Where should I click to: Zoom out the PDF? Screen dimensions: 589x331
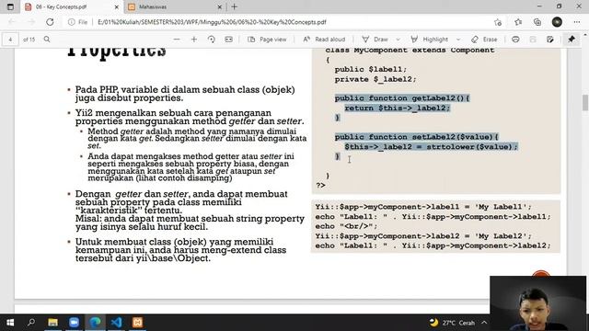[177, 39]
